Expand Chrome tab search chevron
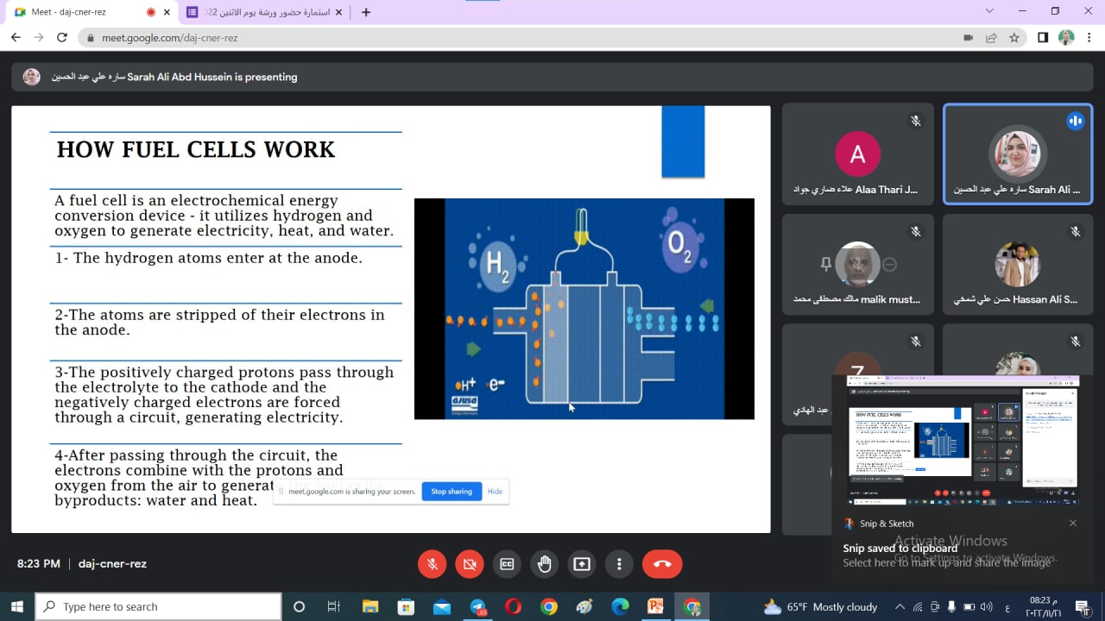The image size is (1105, 621). 989,11
